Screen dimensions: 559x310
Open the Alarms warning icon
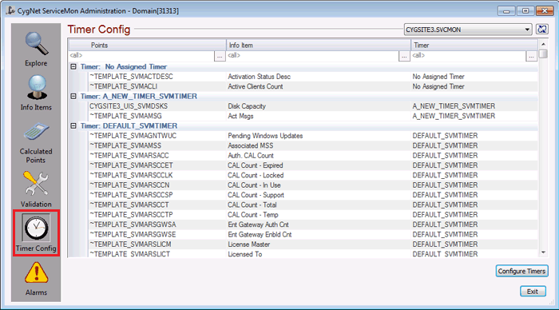point(36,273)
